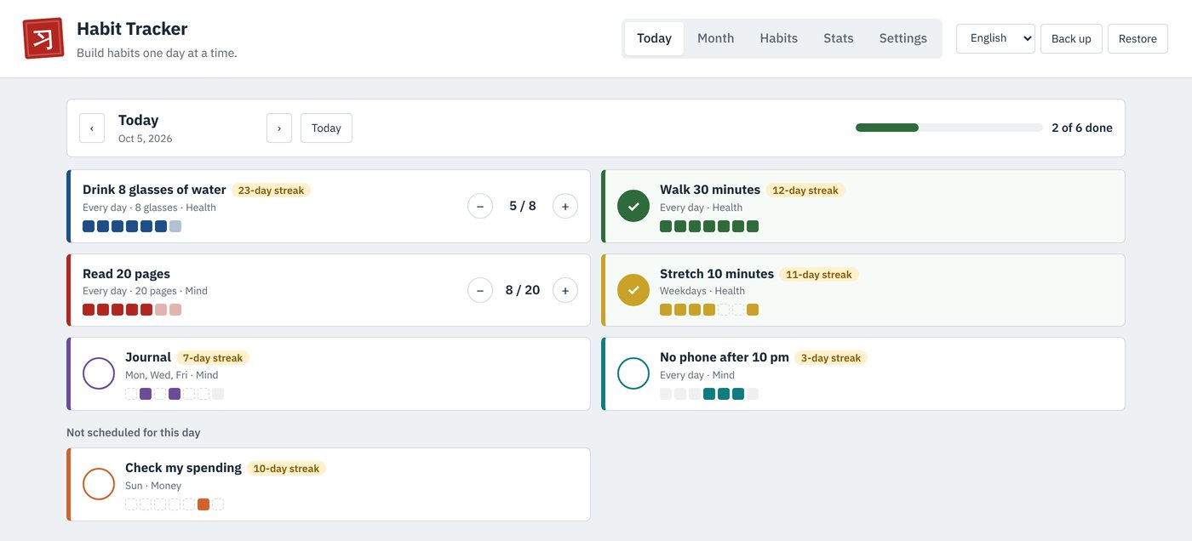Viewport: 1192px width, 541px height.
Task: Open the English language dropdown
Action: tap(995, 38)
